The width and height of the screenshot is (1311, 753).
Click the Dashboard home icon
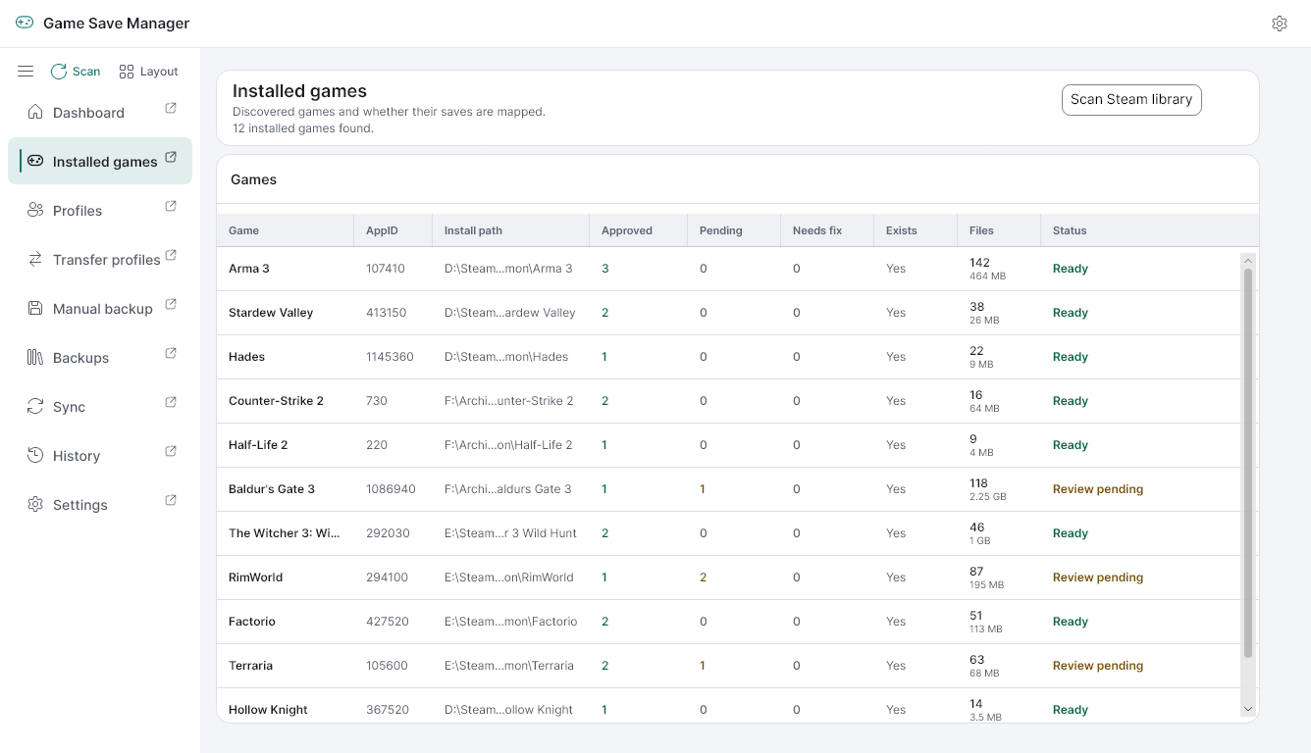pyautogui.click(x=35, y=112)
